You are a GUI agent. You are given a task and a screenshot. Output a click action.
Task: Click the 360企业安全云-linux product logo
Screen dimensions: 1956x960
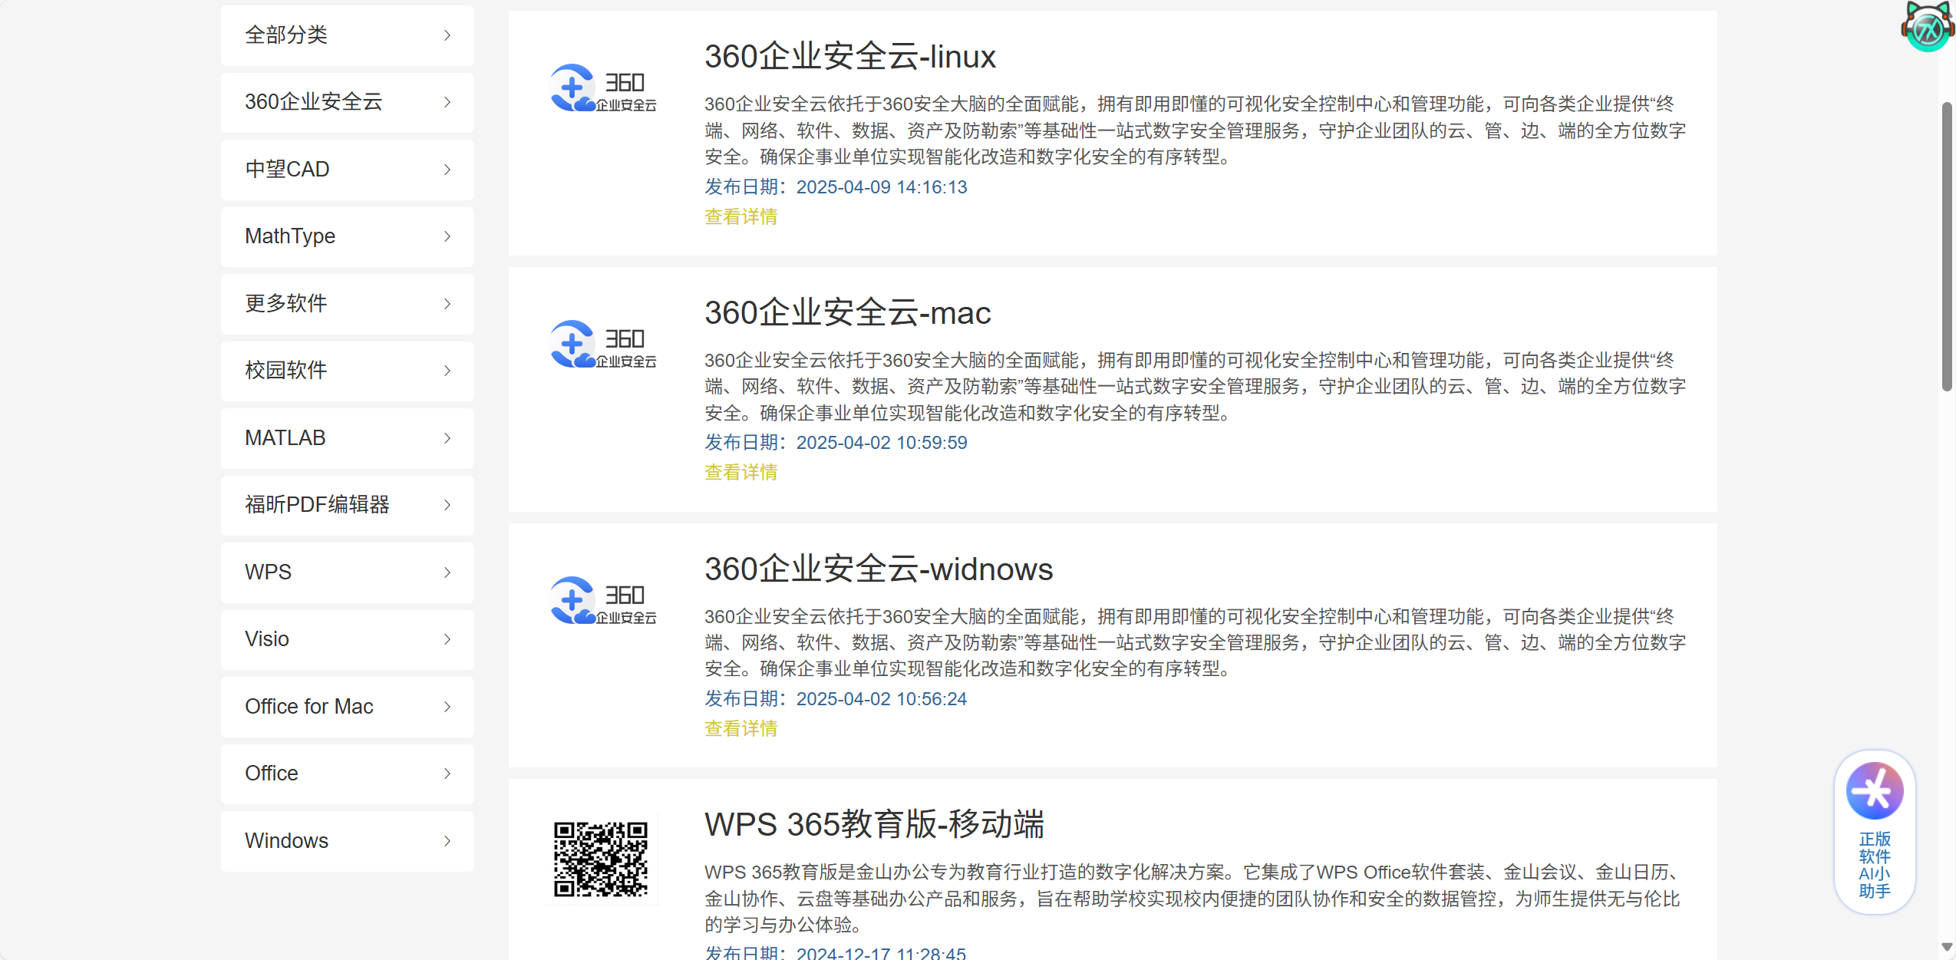603,88
